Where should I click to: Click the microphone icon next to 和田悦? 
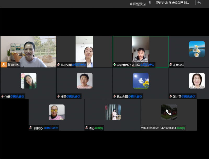pos(9,65)
